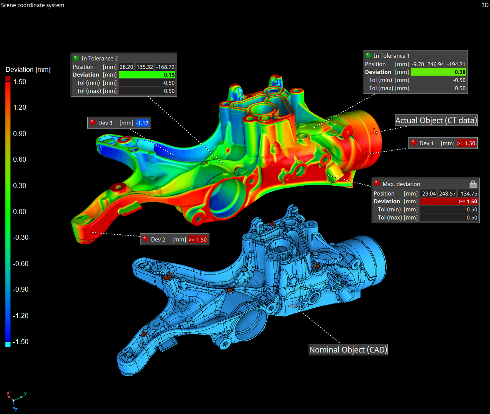Screen dimensions: 490x414
Task: Click the lock icon on Max. deviation annotation
Action: (473, 184)
